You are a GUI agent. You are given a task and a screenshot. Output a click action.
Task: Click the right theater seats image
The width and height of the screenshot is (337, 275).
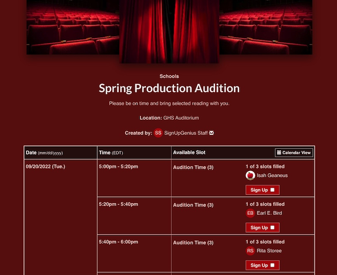266,27
